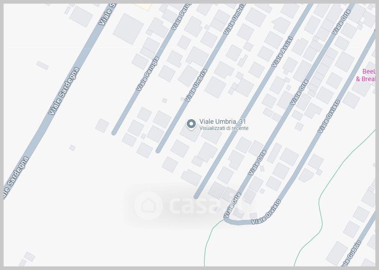The height and width of the screenshot is (270, 379).
Task: Click the Viale Umbria 31 location pin
Action: (x=191, y=124)
